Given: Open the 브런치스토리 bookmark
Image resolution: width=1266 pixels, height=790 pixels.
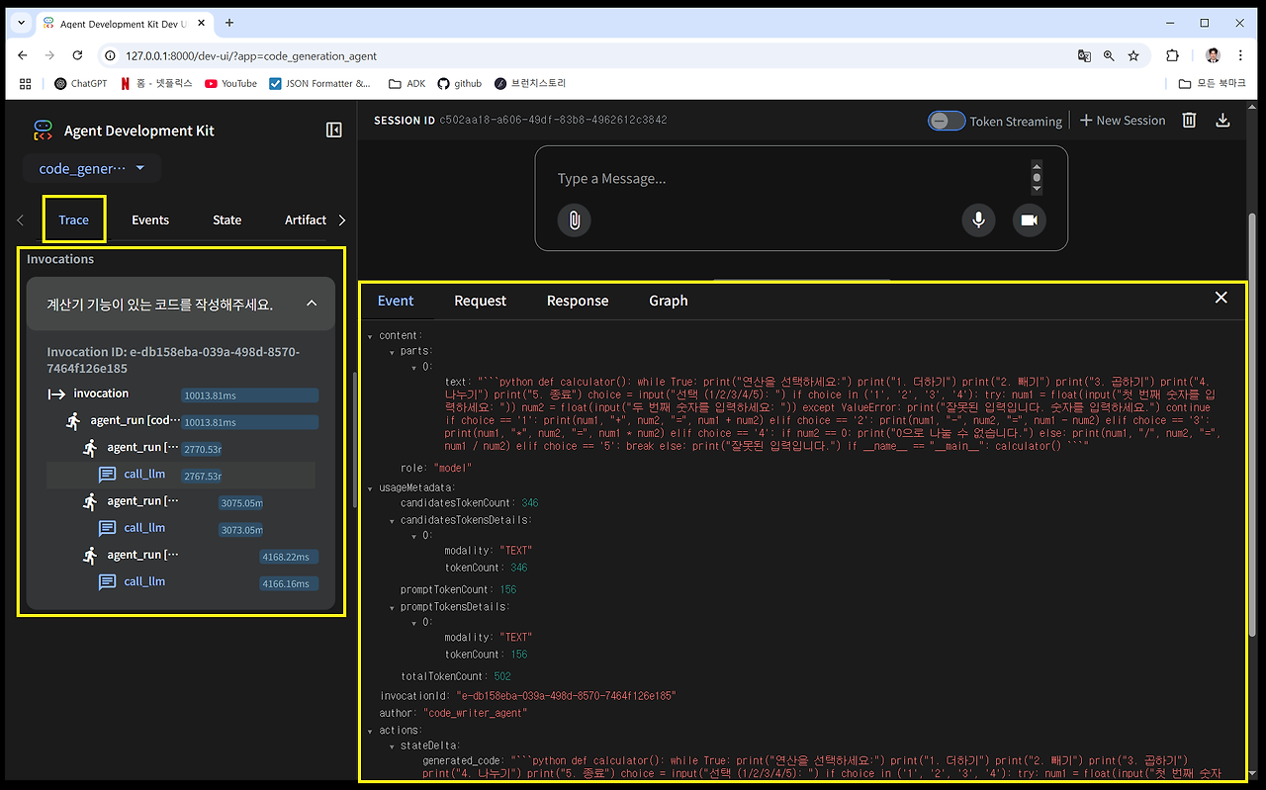Looking at the screenshot, I should pos(530,84).
